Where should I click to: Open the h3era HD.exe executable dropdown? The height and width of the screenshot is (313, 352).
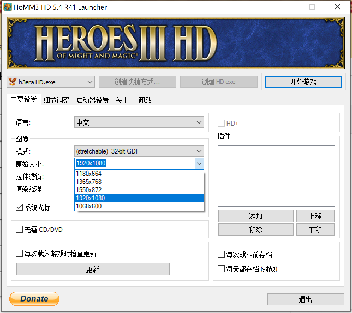point(51,82)
